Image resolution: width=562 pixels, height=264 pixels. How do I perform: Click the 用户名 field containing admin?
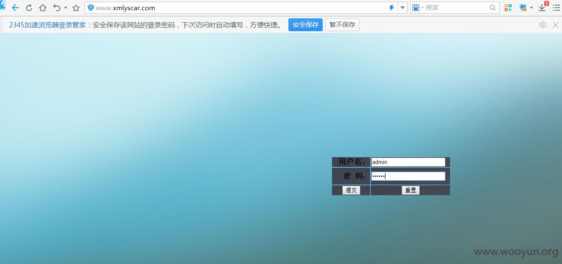408,162
